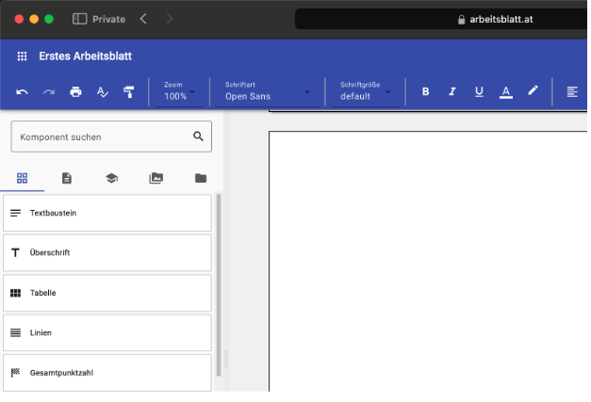Click the undo arrow icon
The width and height of the screenshot is (591, 402).
(23, 91)
